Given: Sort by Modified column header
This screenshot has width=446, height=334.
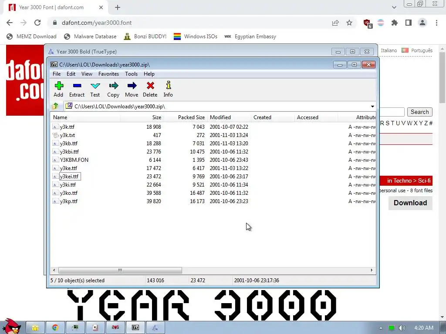Looking at the screenshot, I should [229, 117].
